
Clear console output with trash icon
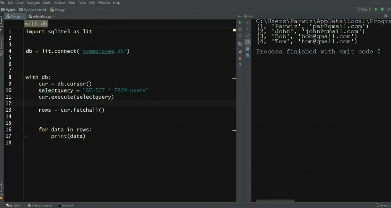pos(247,55)
